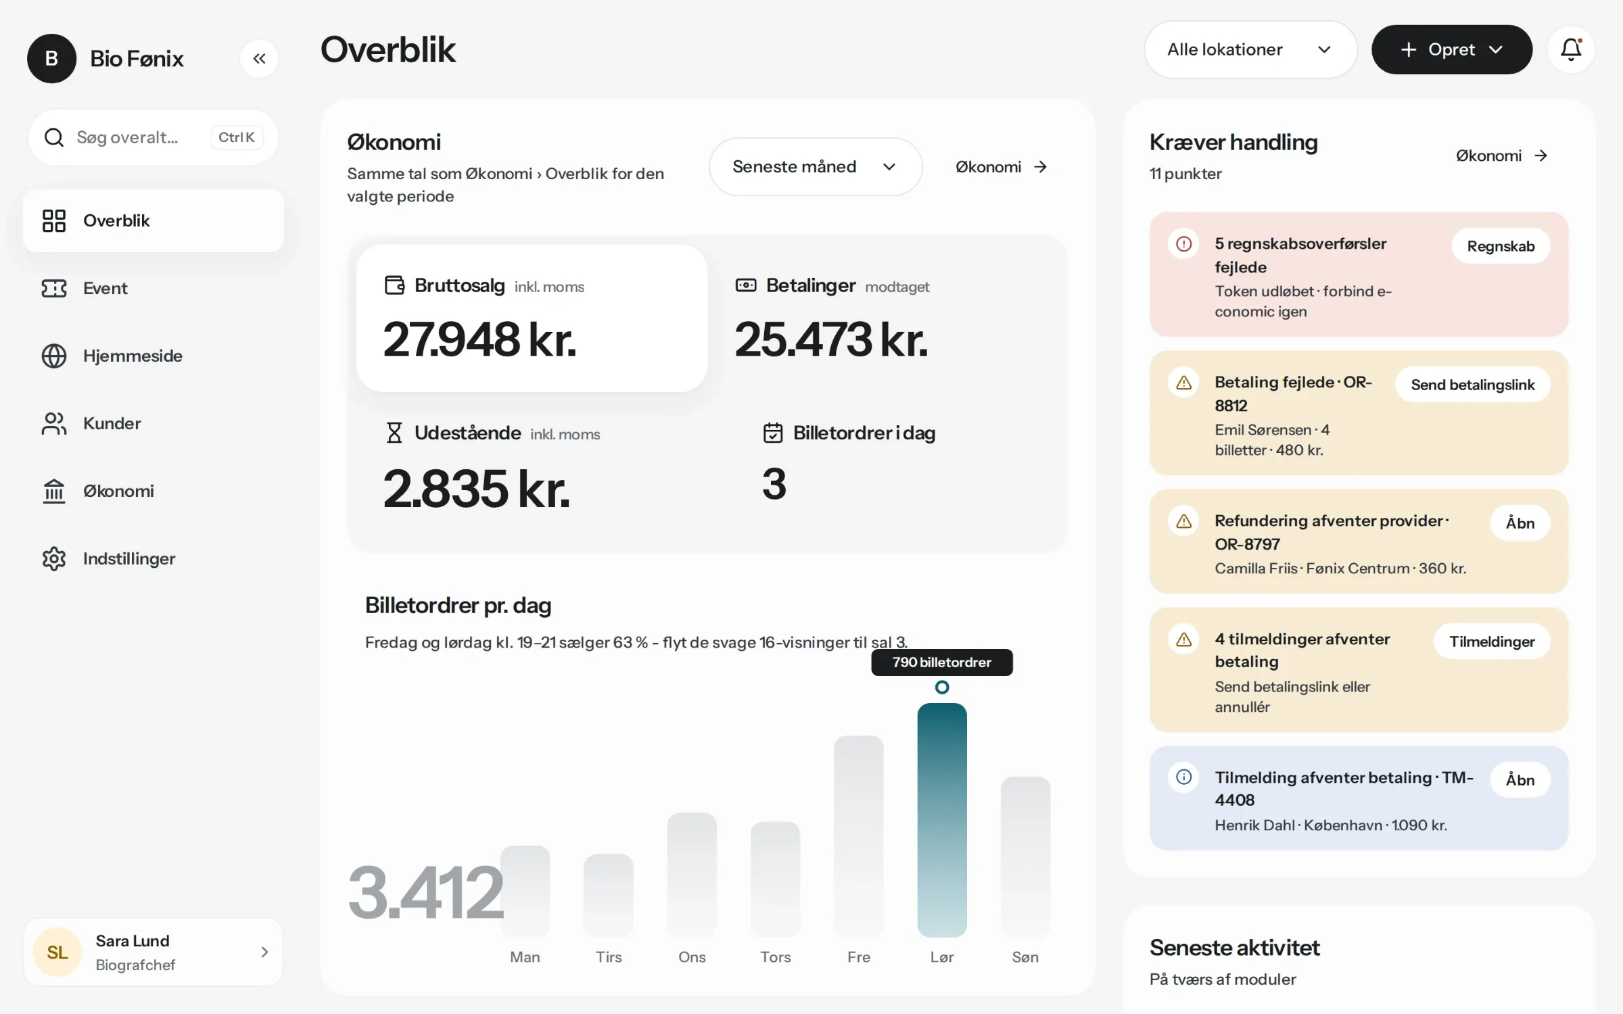Focus the Søg overalt search field
The width and height of the screenshot is (1623, 1014).
(x=154, y=138)
